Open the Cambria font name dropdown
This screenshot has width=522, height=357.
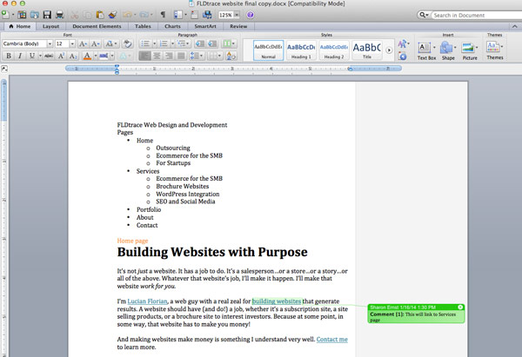(50, 43)
